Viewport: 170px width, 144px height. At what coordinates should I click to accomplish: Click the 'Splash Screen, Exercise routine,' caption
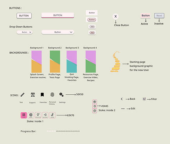[38, 76]
